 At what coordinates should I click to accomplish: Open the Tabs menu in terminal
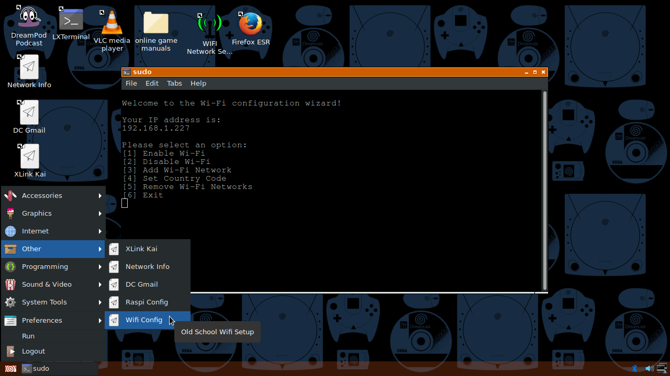point(174,84)
